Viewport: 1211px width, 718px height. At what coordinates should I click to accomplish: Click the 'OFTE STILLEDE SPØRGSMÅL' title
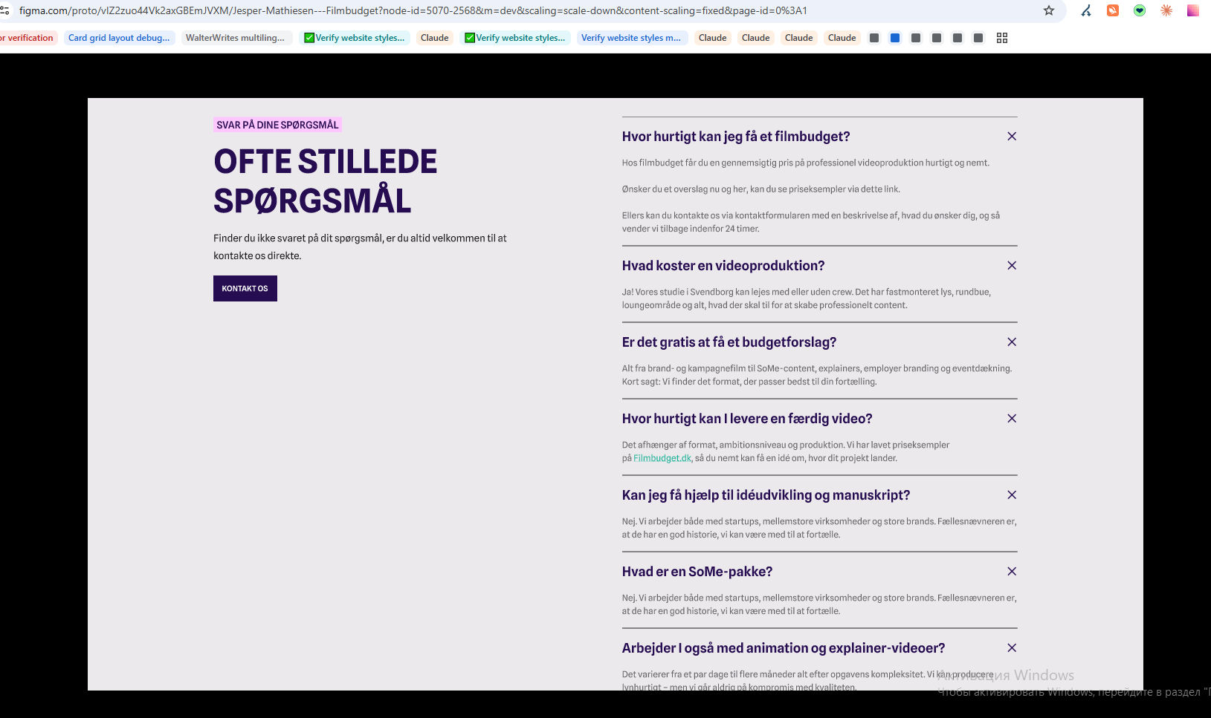point(326,181)
